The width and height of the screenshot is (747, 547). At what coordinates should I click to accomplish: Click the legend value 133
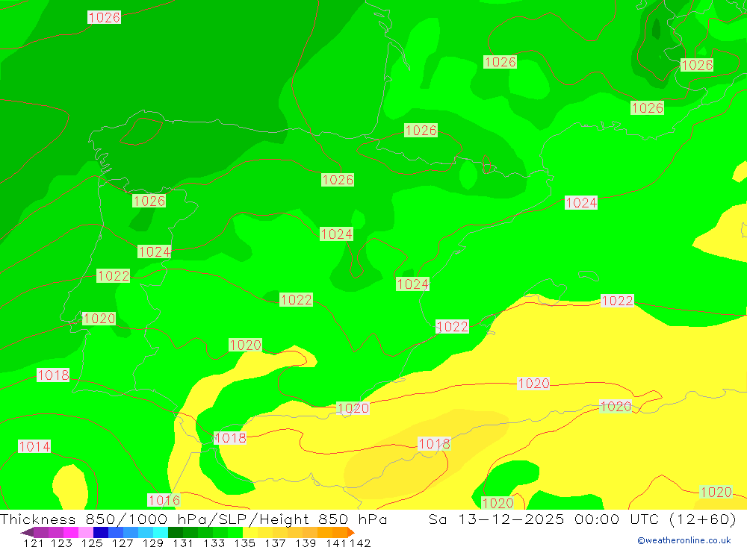(214, 543)
